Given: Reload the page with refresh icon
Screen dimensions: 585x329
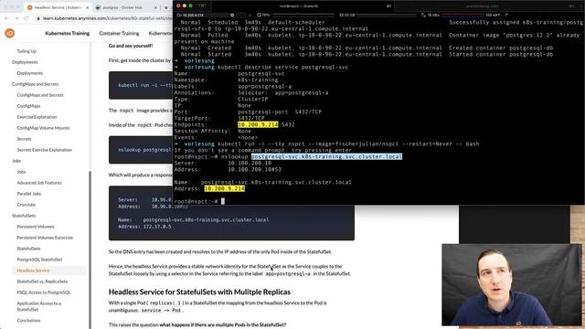Looking at the screenshot, I should [x=27, y=18].
